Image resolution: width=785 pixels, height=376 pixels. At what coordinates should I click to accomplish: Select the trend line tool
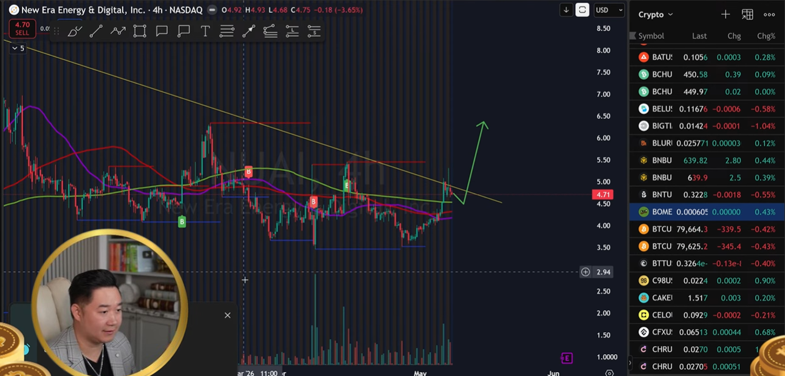(96, 32)
